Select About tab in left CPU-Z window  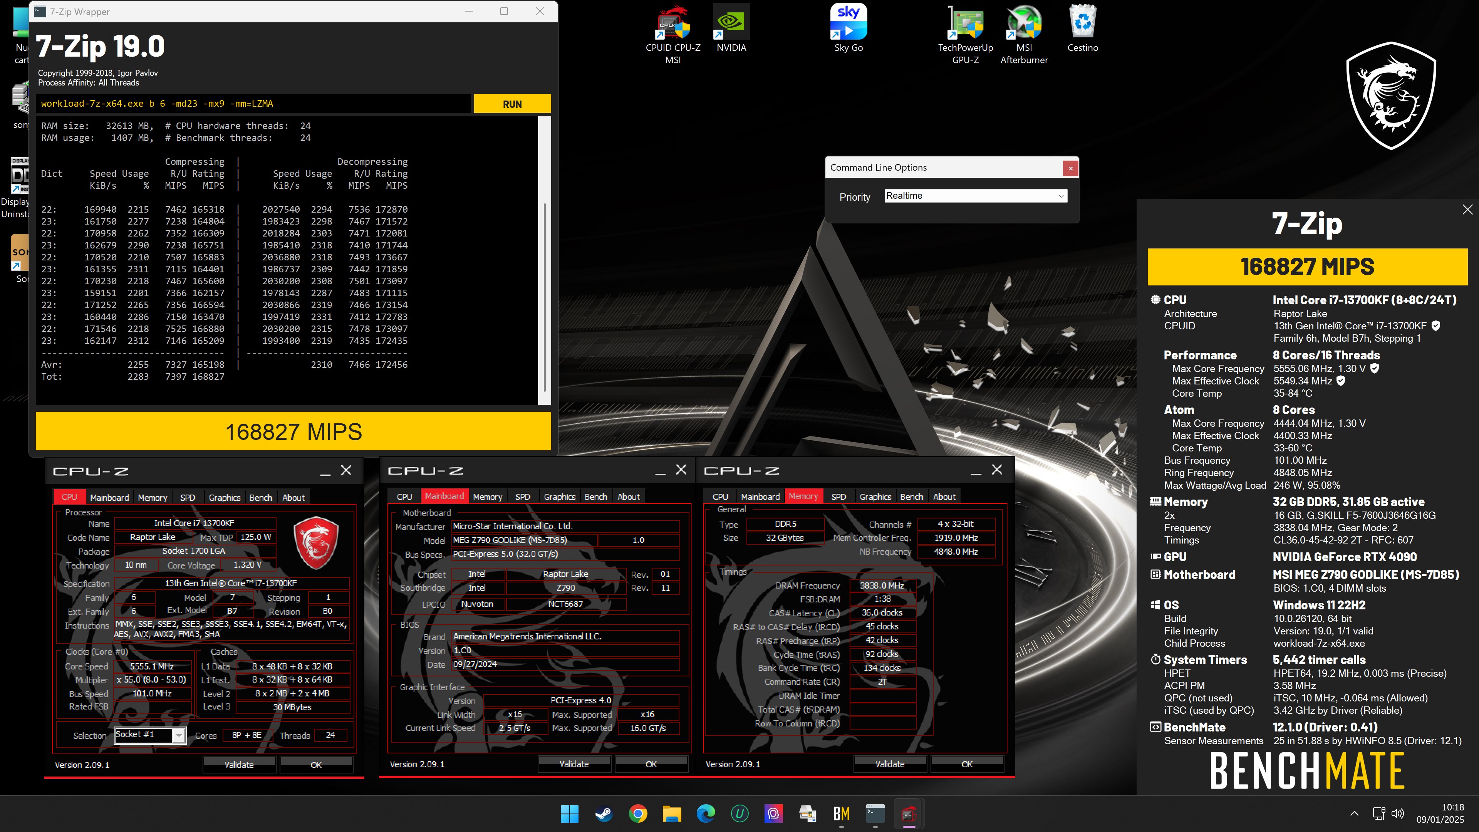[293, 497]
